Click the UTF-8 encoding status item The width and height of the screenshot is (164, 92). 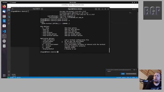[x=128, y=77]
